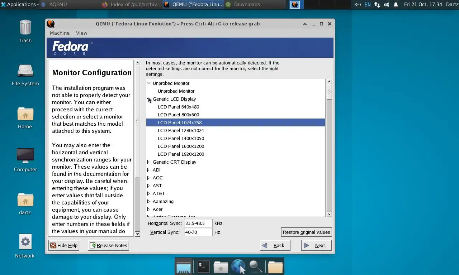459x275 pixels.
Task: Roll up the QEMU window with titlebar arrow
Action: pyautogui.click(x=305, y=24)
